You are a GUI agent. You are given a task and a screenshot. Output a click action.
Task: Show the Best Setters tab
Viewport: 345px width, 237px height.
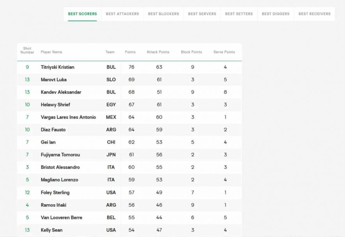click(239, 14)
